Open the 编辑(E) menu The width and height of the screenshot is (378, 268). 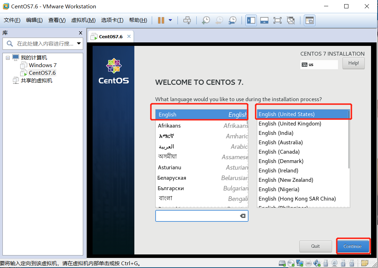(34, 20)
